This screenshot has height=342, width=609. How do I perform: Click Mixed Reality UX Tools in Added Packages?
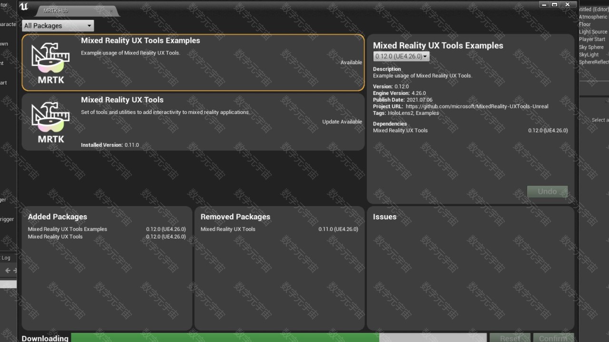tap(55, 237)
